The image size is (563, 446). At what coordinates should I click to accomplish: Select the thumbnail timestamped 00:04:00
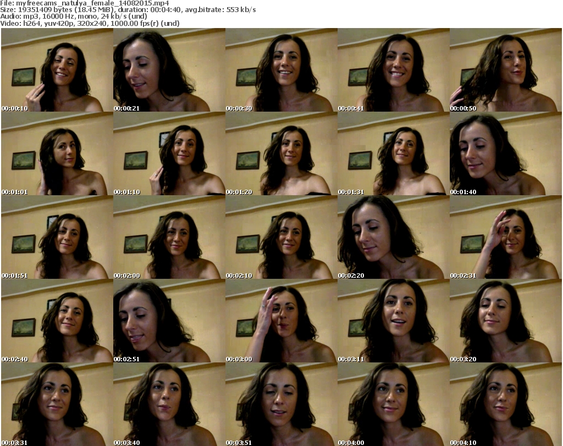[x=394, y=404]
